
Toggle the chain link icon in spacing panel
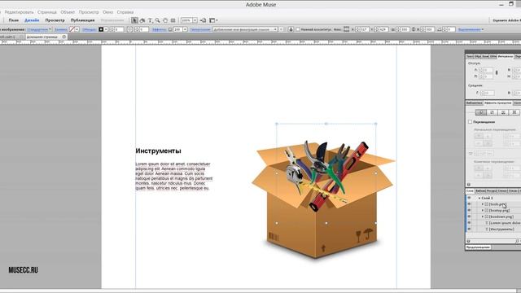(497, 72)
